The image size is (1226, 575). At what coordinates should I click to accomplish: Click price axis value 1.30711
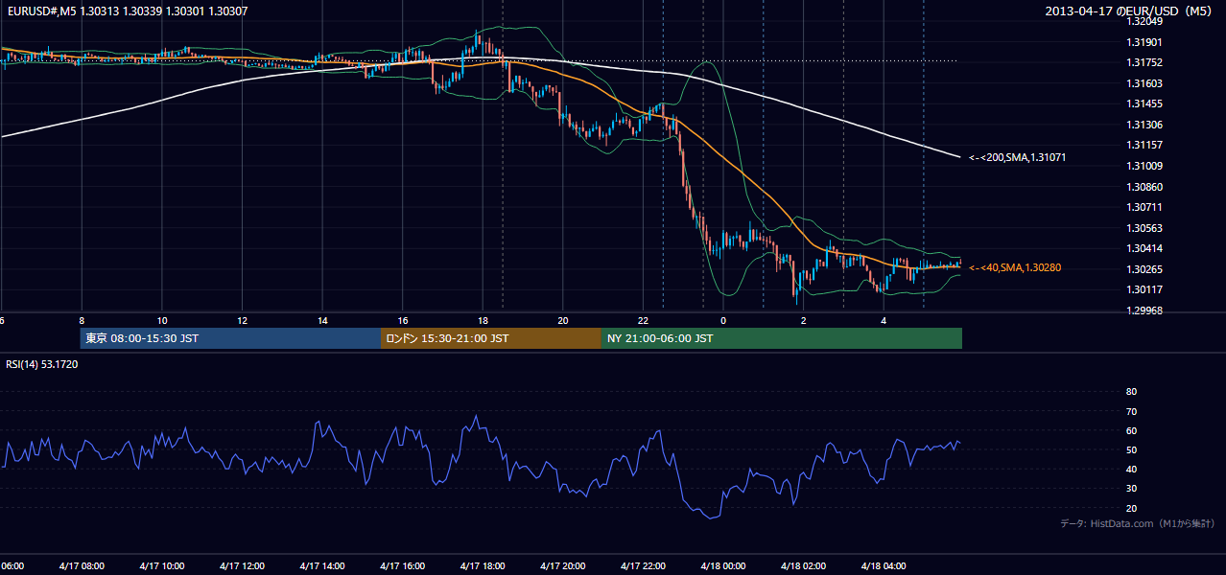coord(1143,207)
